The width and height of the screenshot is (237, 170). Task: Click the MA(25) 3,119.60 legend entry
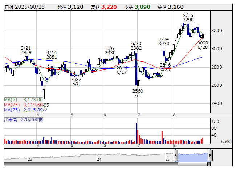tap(23, 105)
